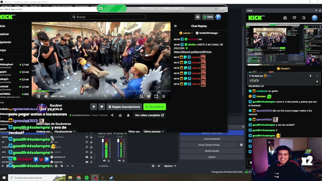Viewport: 322px width, 181px height.
Task: Hide the EMOTES source with its eye toggle
Action: (x=87, y=162)
